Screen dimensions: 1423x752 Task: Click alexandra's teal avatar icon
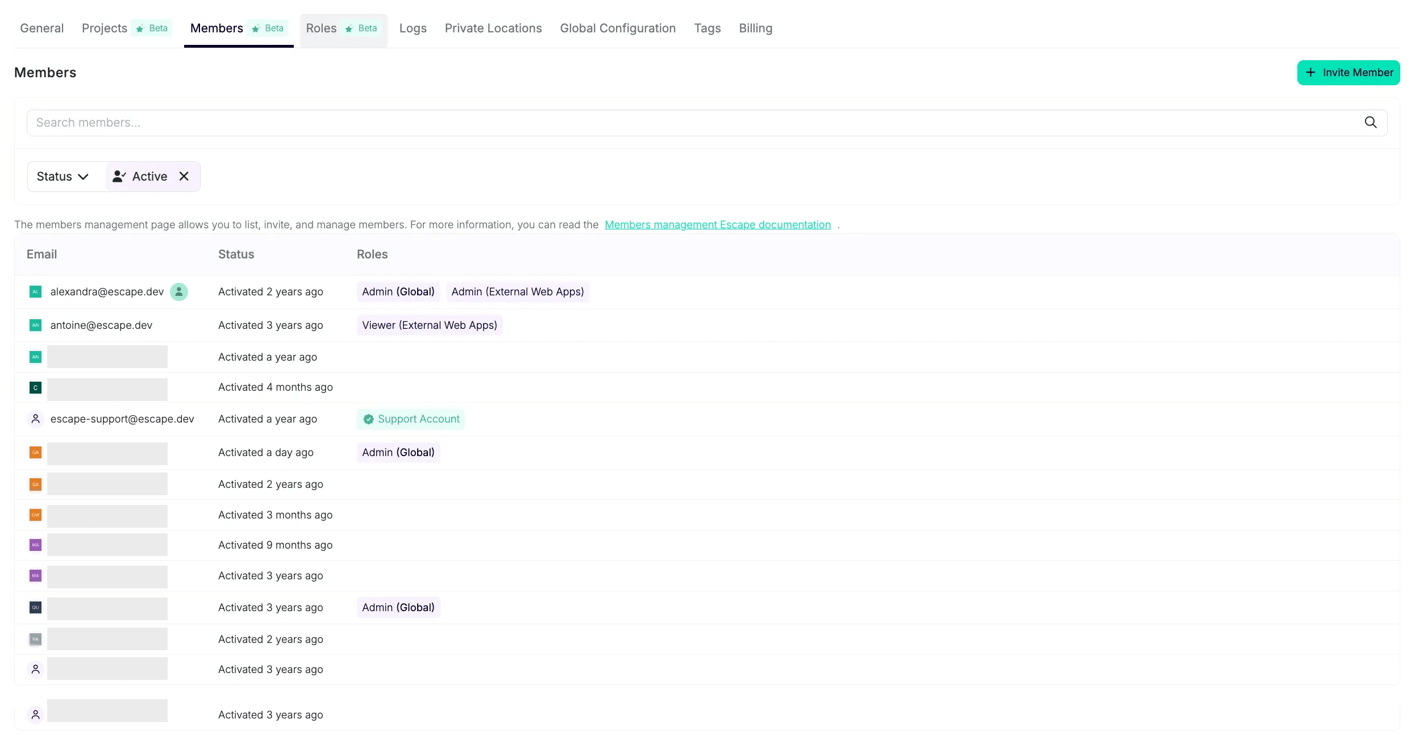click(35, 292)
